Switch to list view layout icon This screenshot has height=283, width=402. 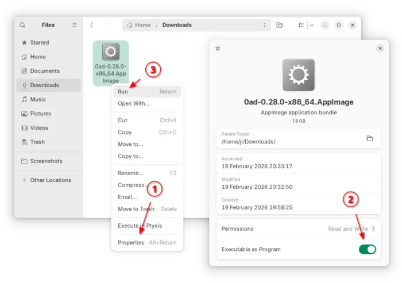pos(300,25)
